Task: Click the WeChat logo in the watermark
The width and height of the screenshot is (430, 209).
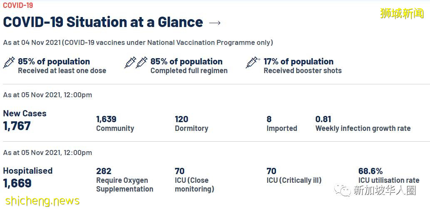Action: [345, 191]
